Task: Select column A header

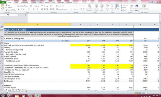Action: pos(37,25)
